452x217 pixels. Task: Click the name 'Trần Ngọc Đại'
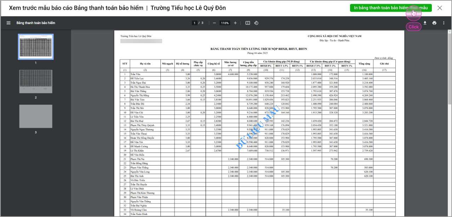tap(138, 82)
